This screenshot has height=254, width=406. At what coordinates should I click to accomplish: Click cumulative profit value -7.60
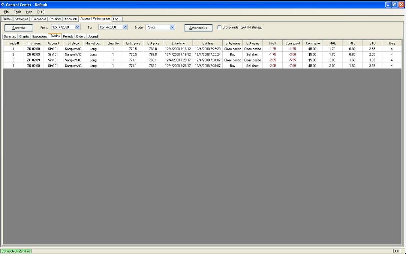click(292, 66)
